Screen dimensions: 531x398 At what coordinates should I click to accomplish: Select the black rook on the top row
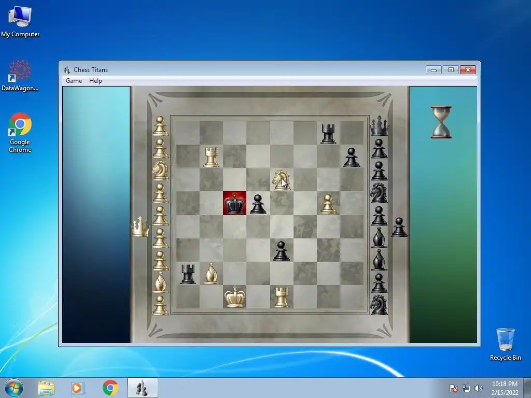[x=328, y=133]
